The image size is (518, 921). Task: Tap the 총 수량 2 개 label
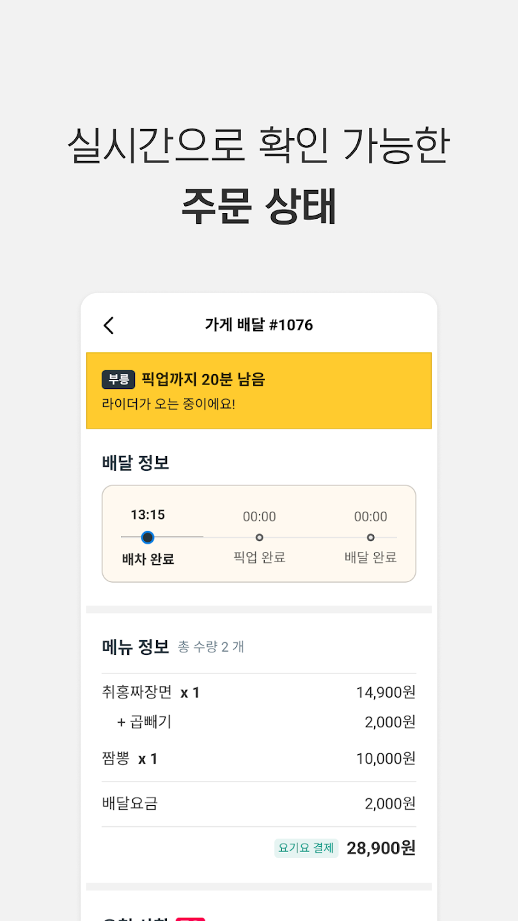pos(211,647)
